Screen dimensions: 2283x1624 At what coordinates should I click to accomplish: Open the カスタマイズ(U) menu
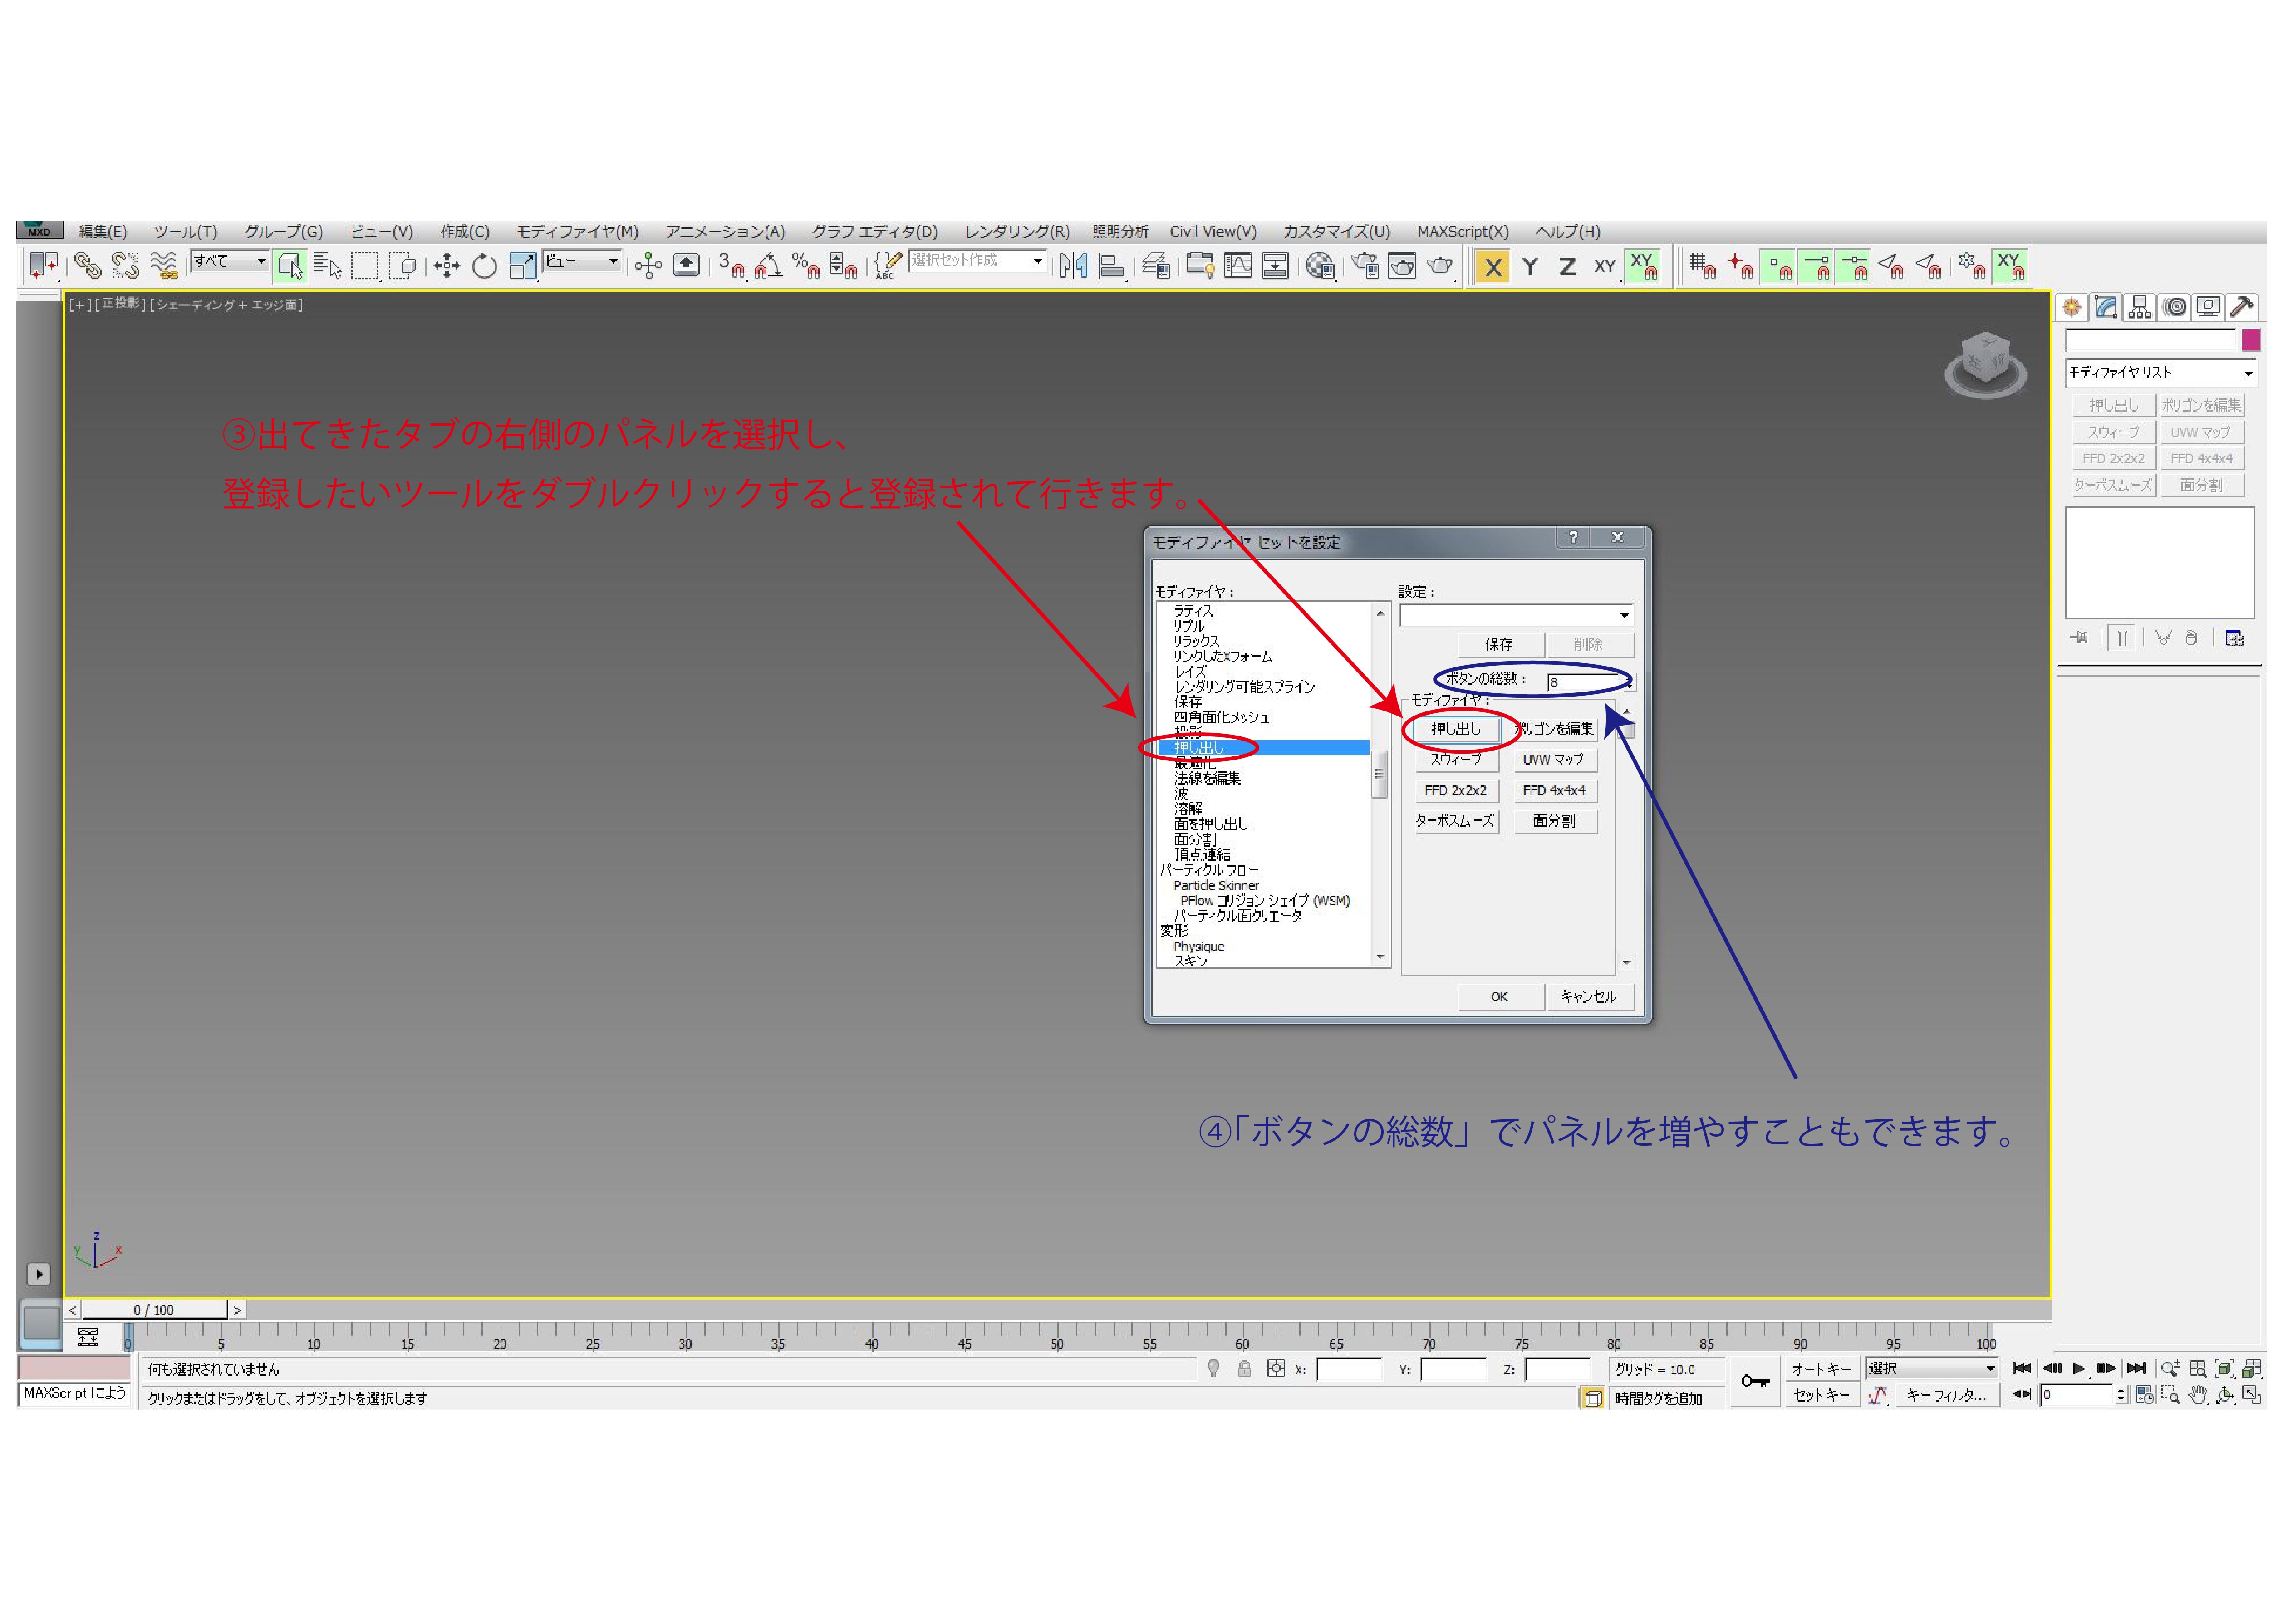tap(1336, 232)
